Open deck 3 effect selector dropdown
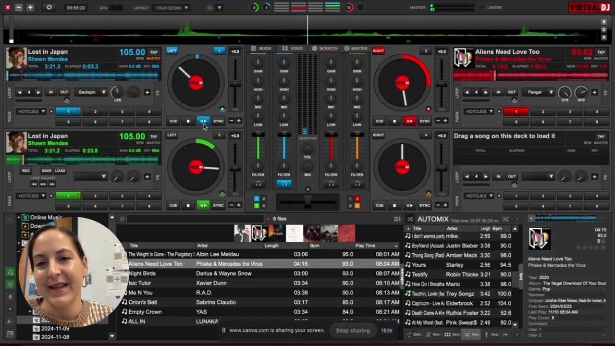 click(x=90, y=177)
